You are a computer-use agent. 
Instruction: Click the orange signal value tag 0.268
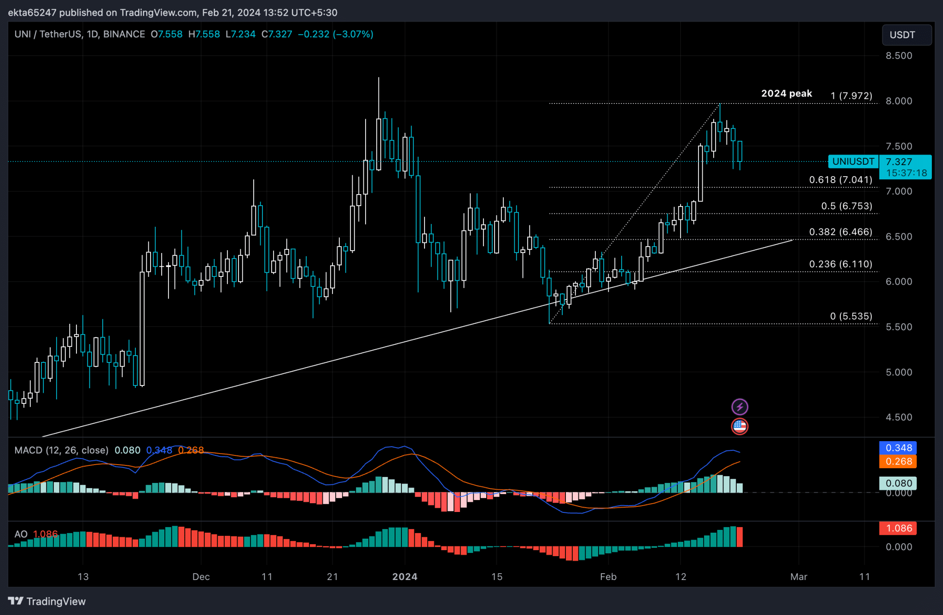click(898, 461)
